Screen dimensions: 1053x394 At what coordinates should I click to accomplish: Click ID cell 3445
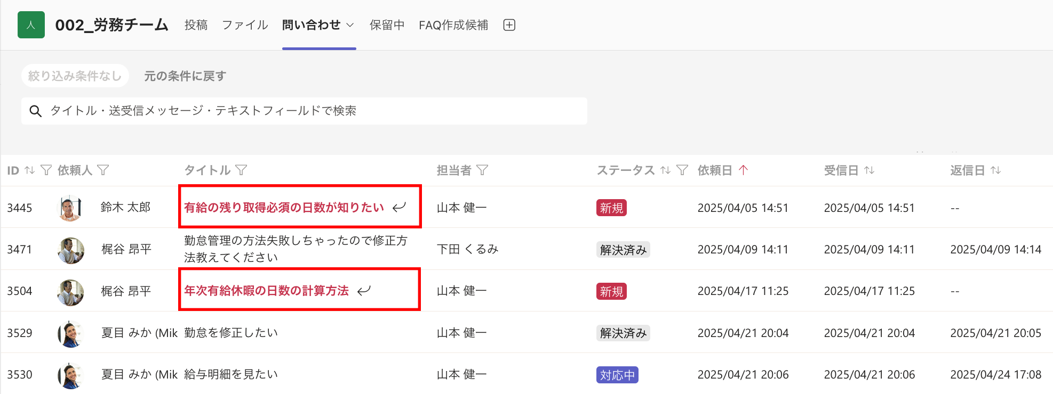click(x=20, y=208)
